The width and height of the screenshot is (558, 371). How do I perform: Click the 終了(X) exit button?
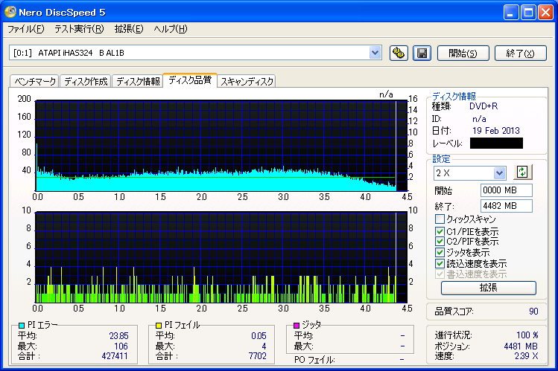click(520, 54)
